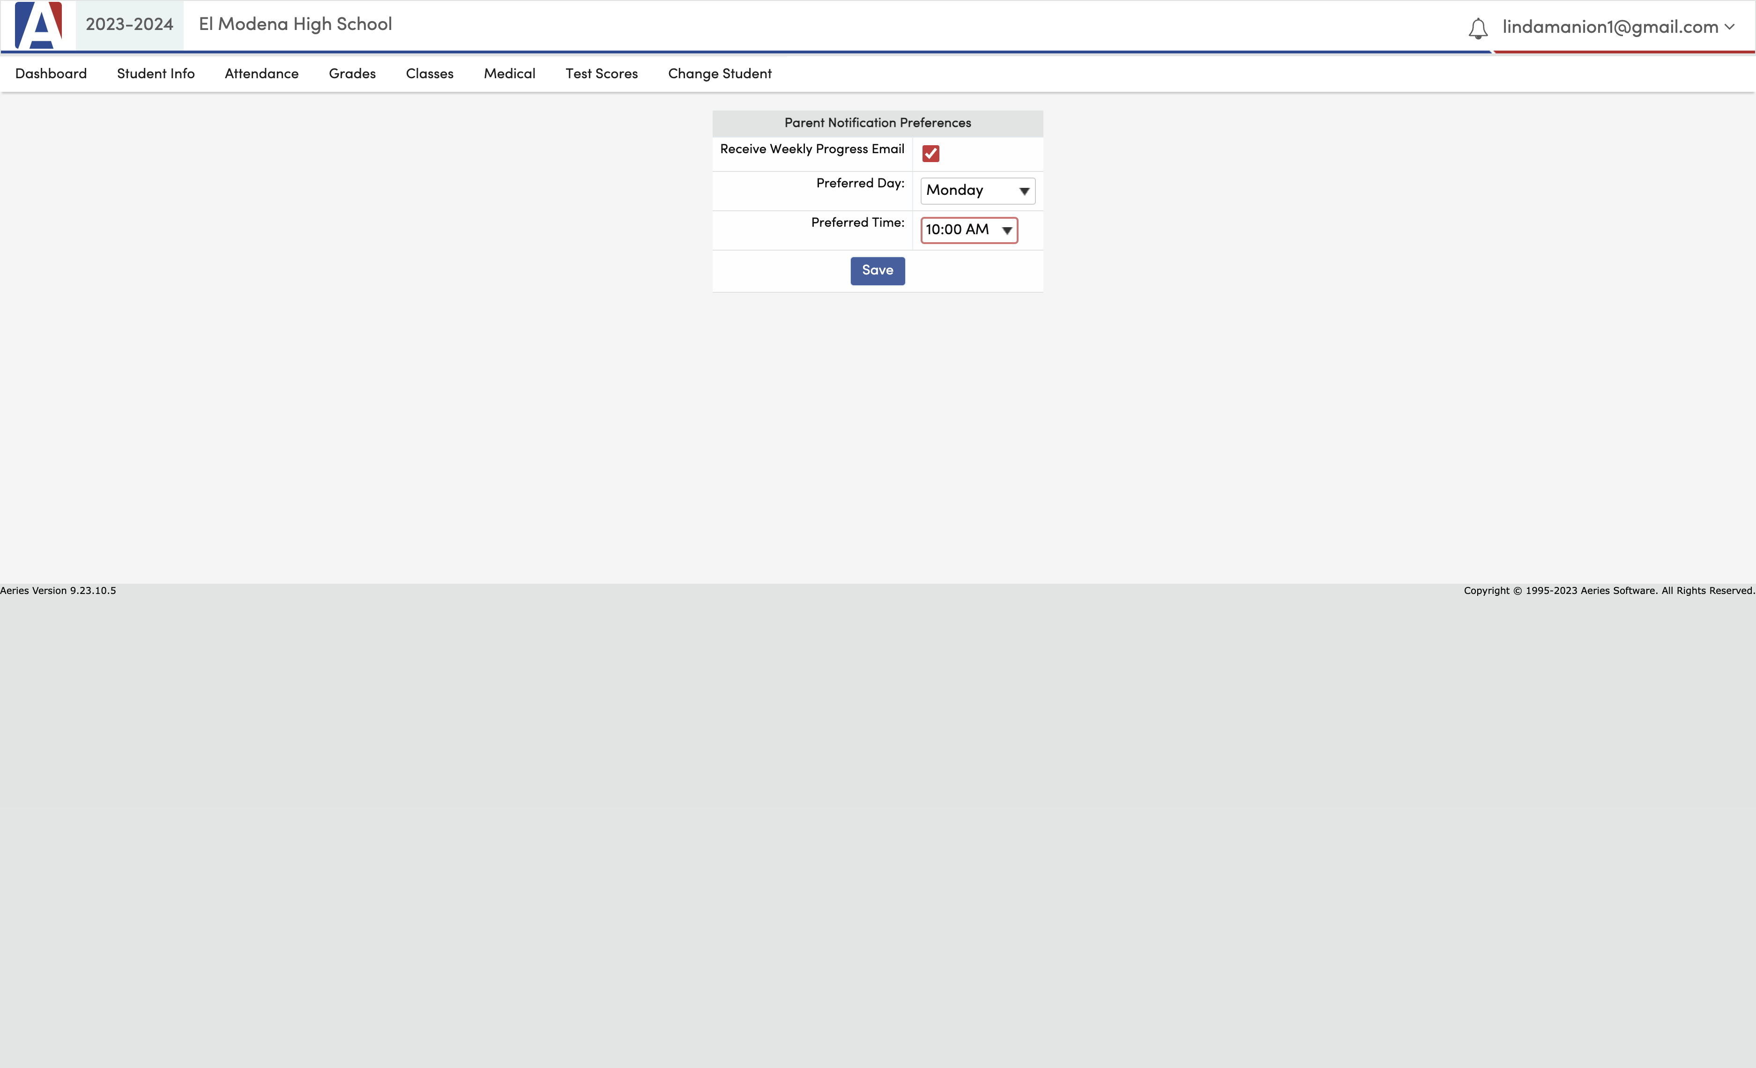
Task: Open the Preferred Day dropdown showing Monday
Action: (978, 190)
